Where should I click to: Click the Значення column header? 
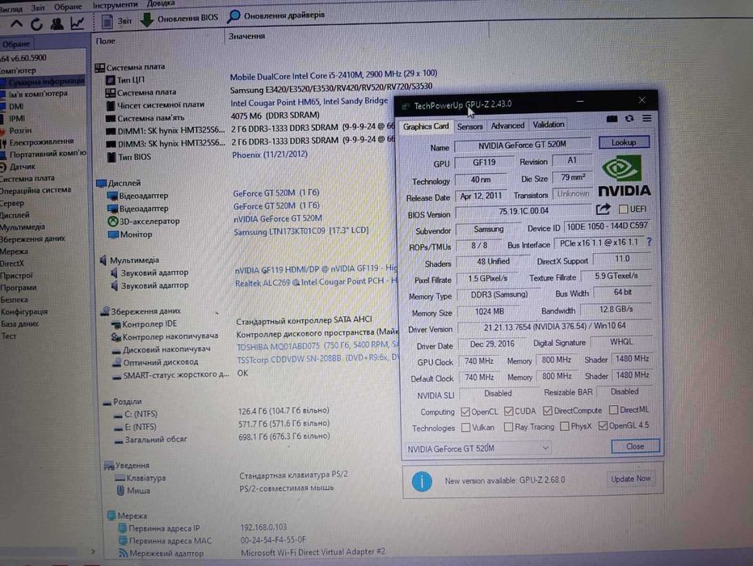tap(247, 36)
